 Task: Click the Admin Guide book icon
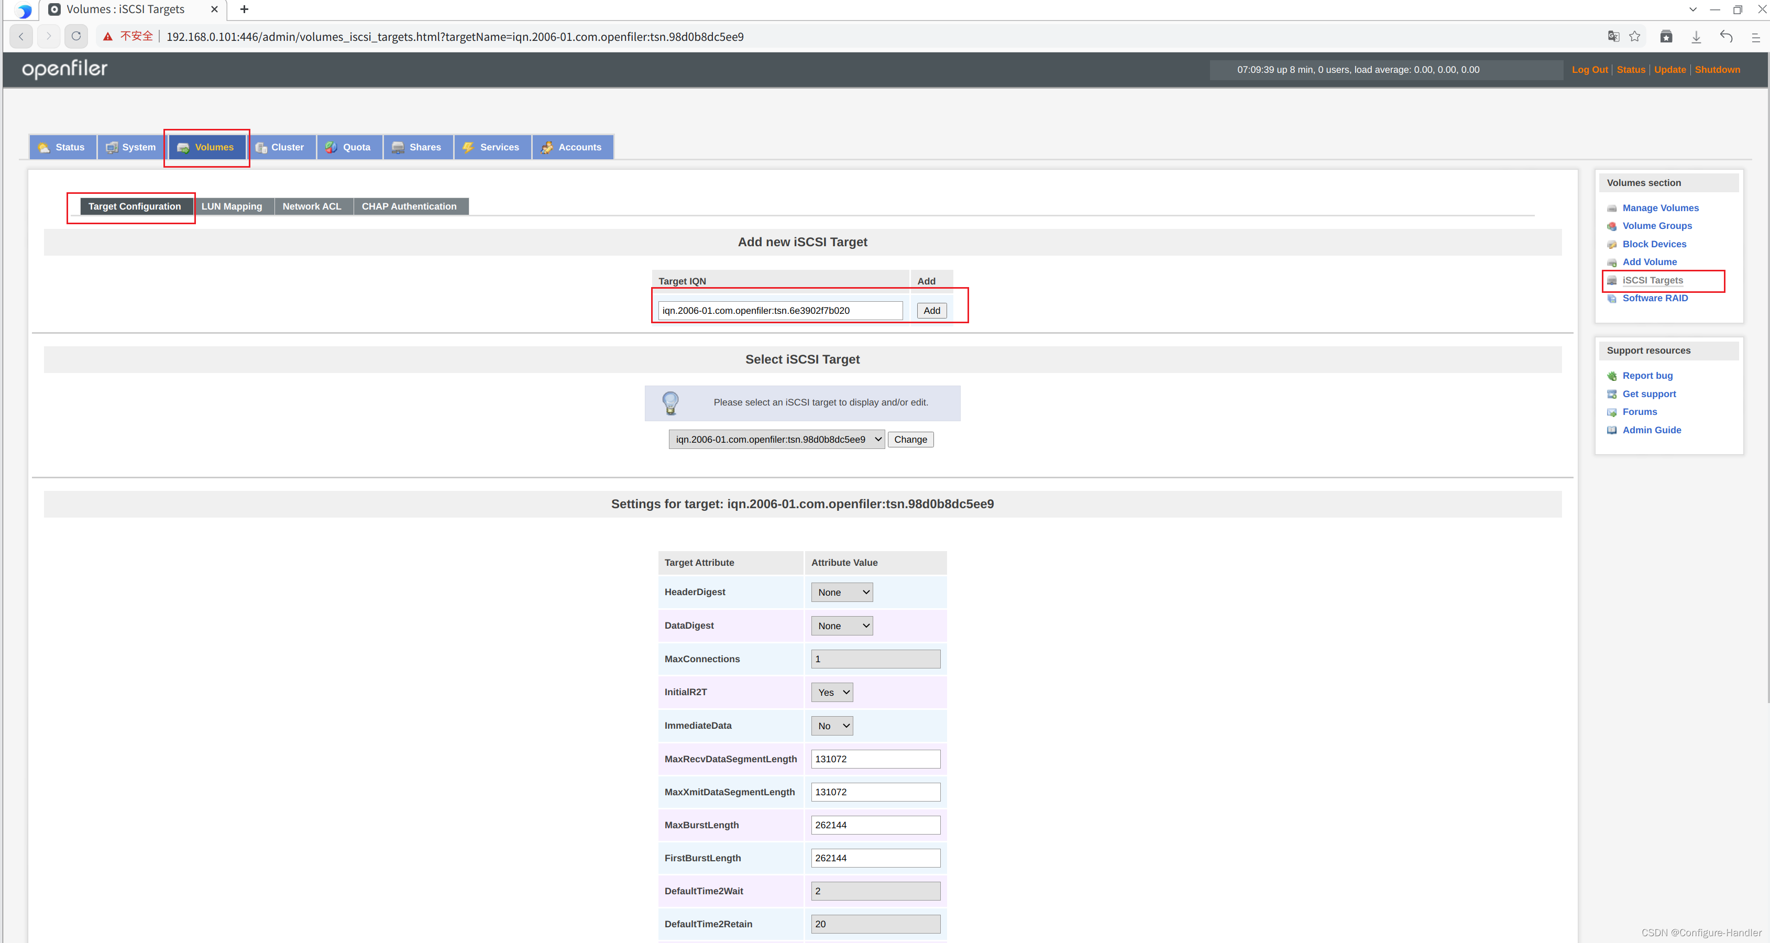[1612, 430]
